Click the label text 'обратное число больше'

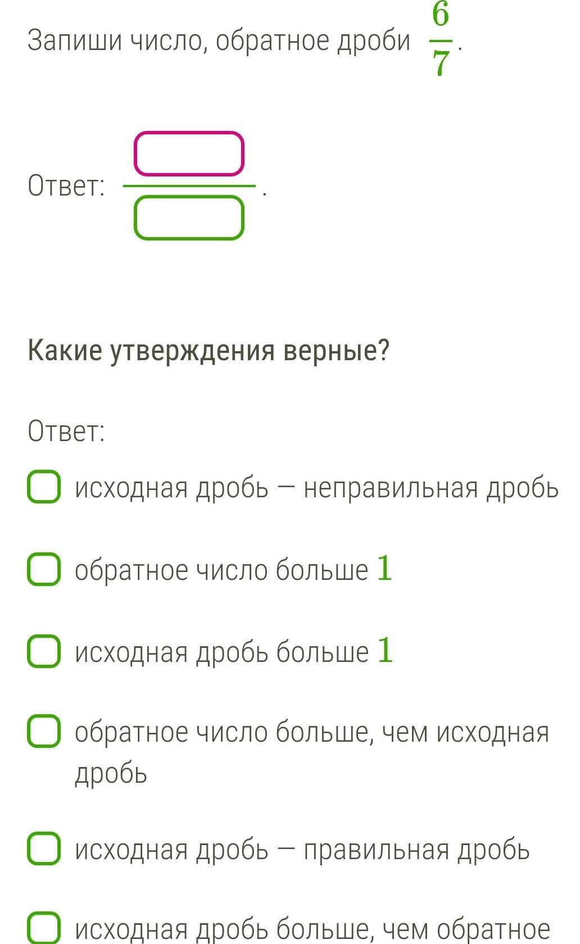tap(221, 570)
